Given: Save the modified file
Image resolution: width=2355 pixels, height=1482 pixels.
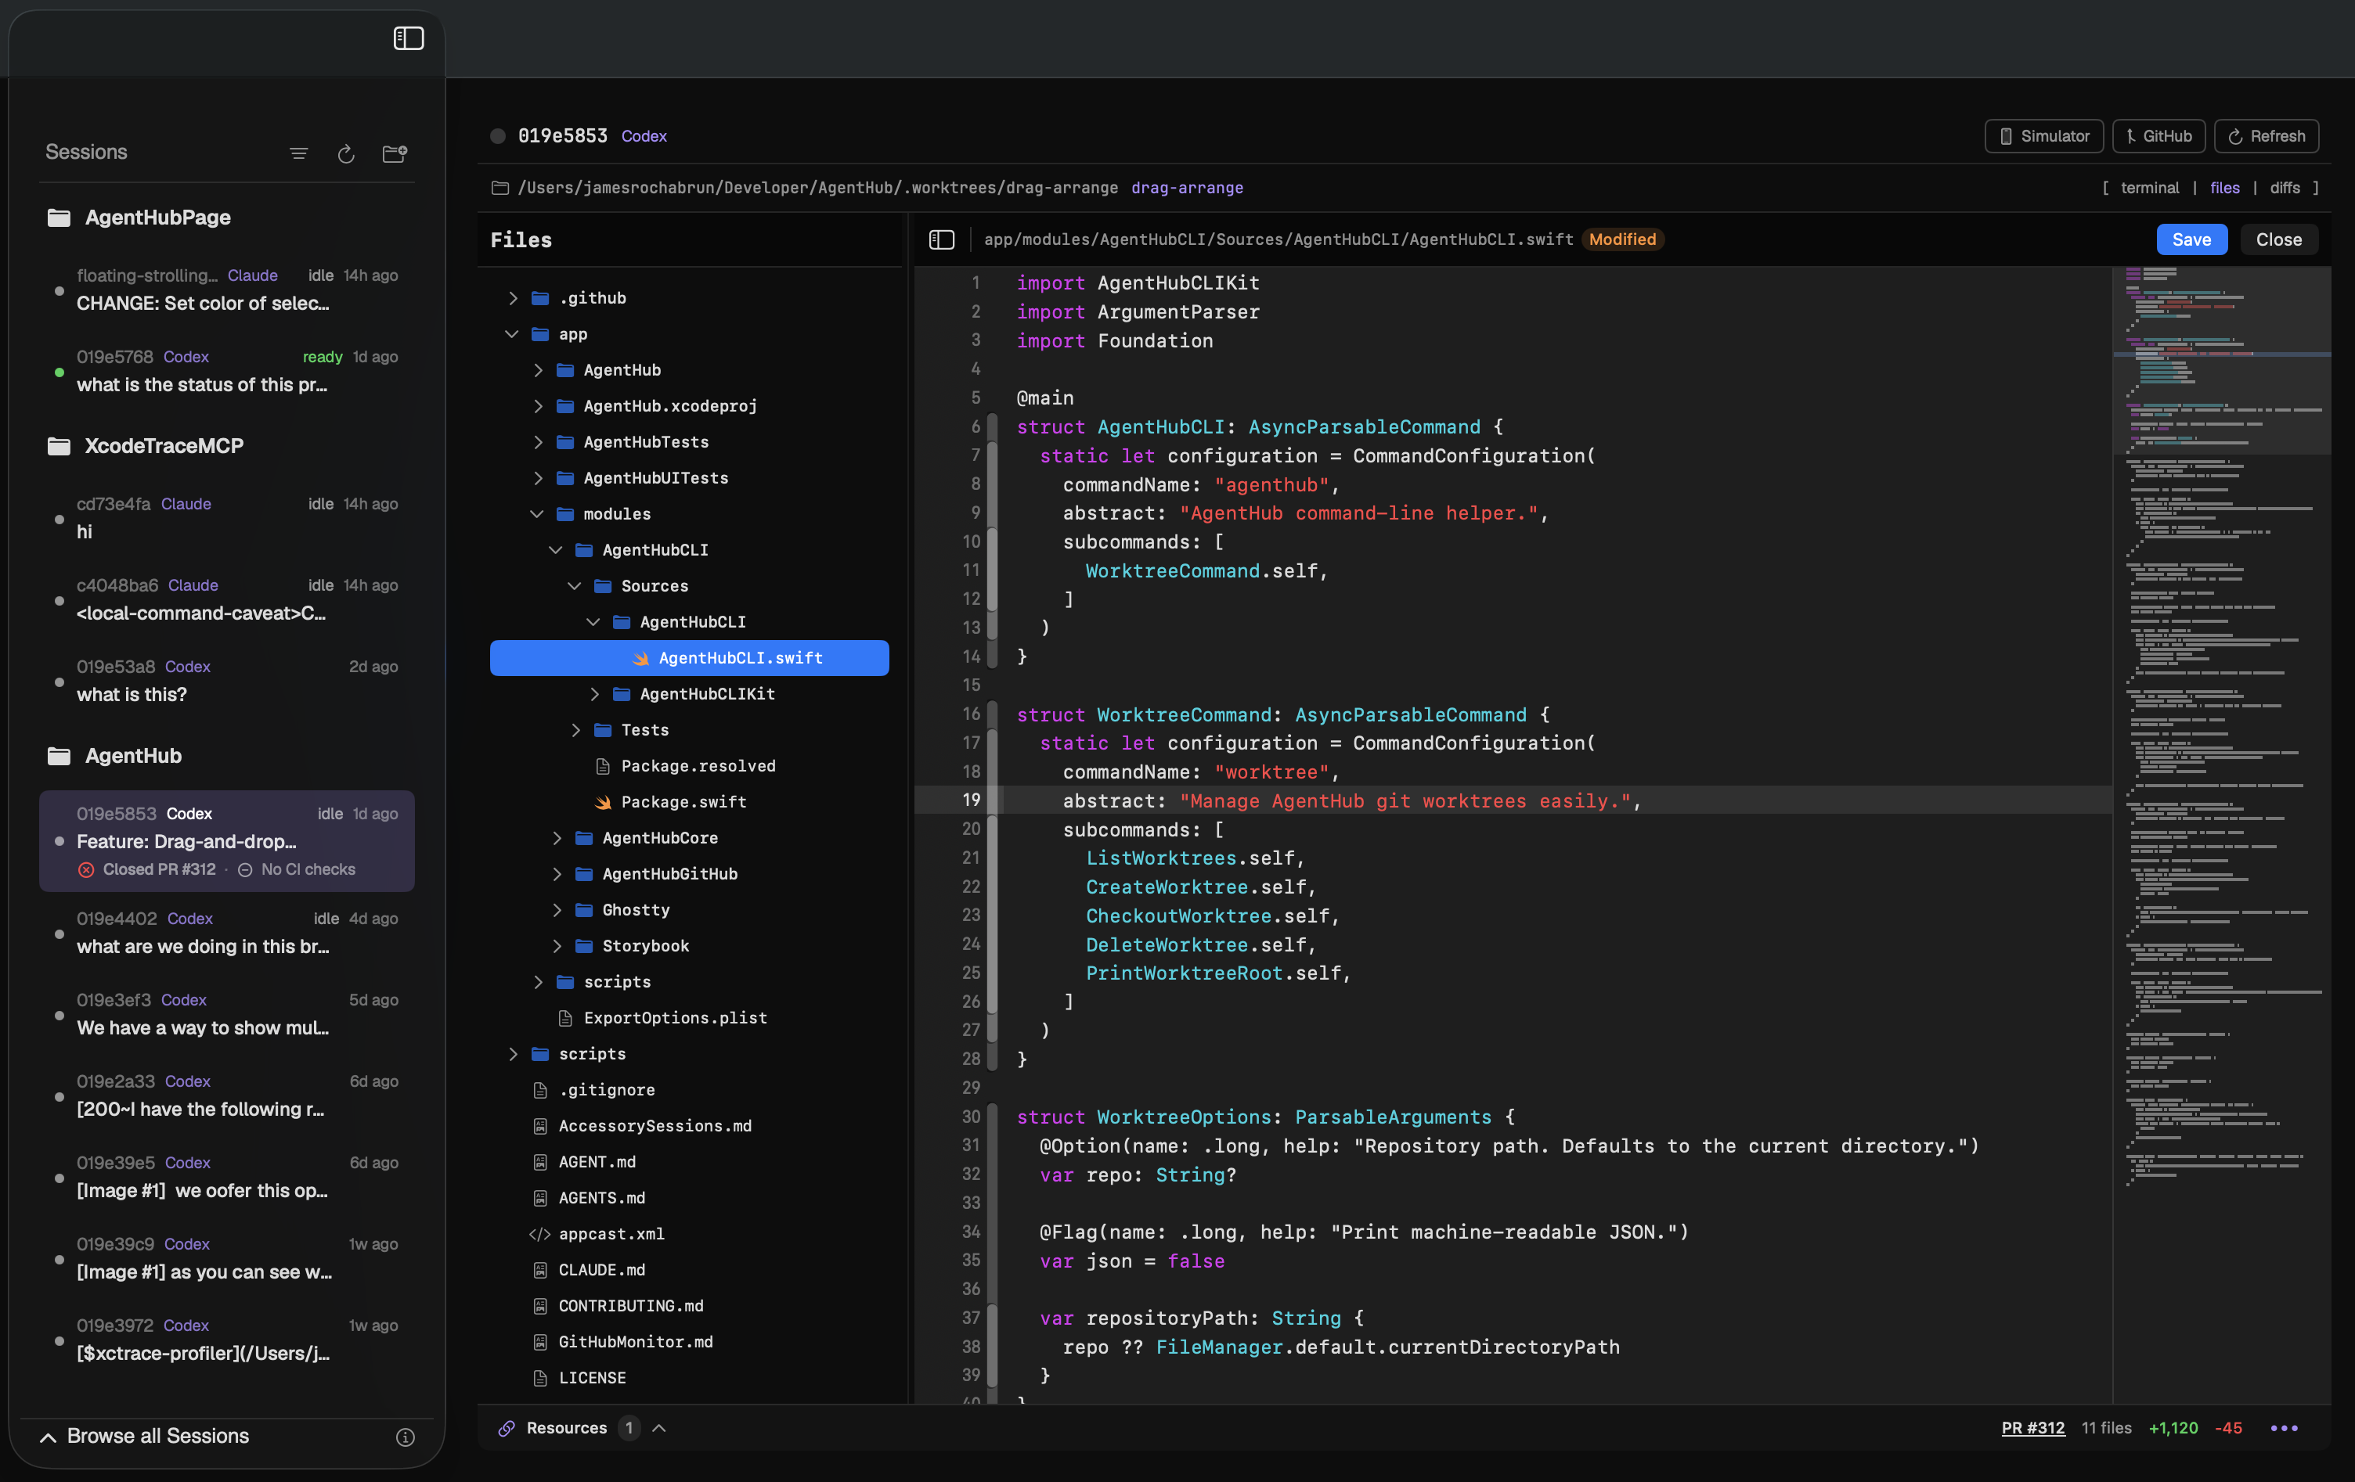Looking at the screenshot, I should (x=2191, y=239).
